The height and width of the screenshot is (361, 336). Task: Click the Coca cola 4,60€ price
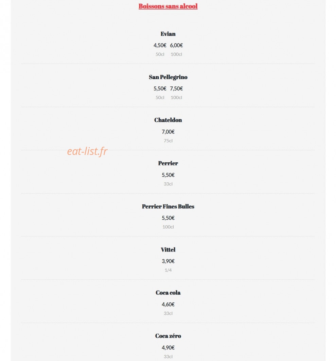click(168, 304)
